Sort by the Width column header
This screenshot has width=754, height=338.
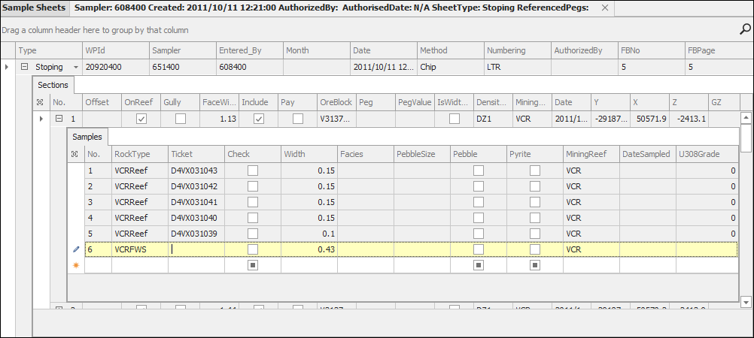point(309,154)
